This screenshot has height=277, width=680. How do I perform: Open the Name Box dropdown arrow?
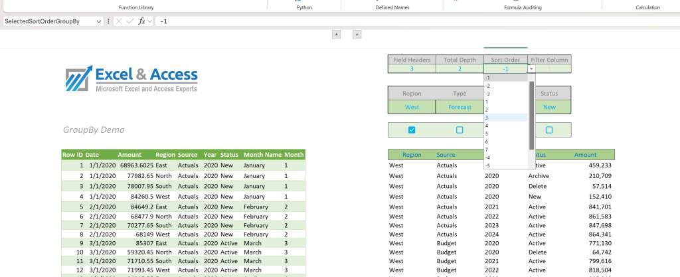pyautogui.click(x=100, y=21)
